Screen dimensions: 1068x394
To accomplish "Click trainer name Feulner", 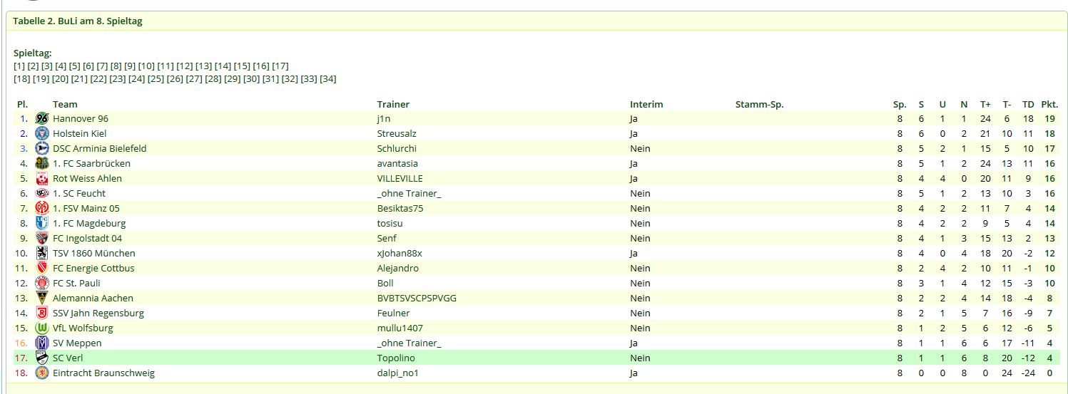I will click(394, 313).
